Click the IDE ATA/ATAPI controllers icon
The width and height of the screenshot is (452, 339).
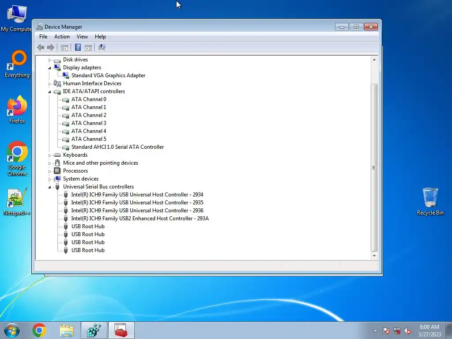click(57, 92)
